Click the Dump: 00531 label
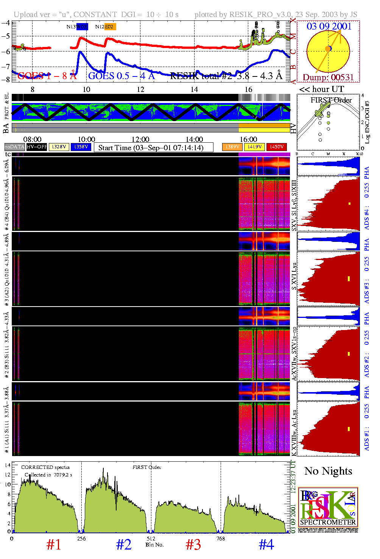 pos(328,77)
